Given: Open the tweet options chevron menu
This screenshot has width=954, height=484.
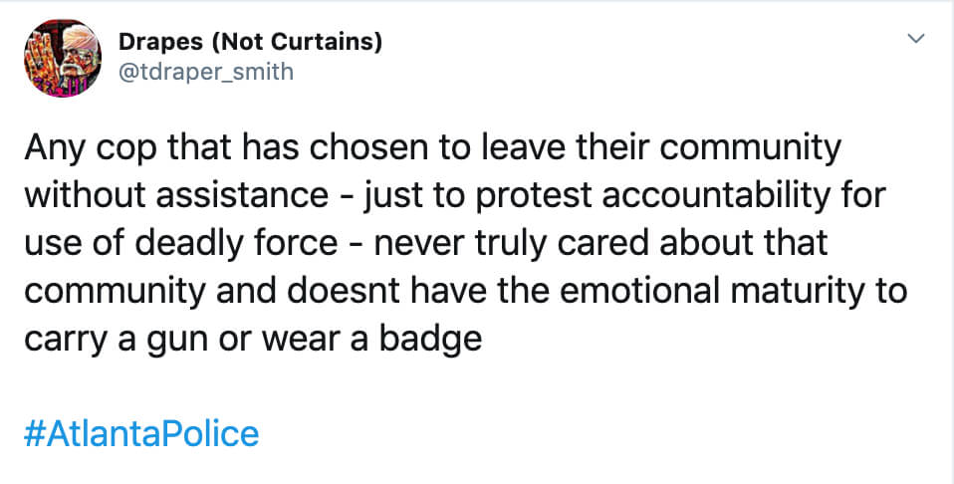Looking at the screenshot, I should click(916, 39).
